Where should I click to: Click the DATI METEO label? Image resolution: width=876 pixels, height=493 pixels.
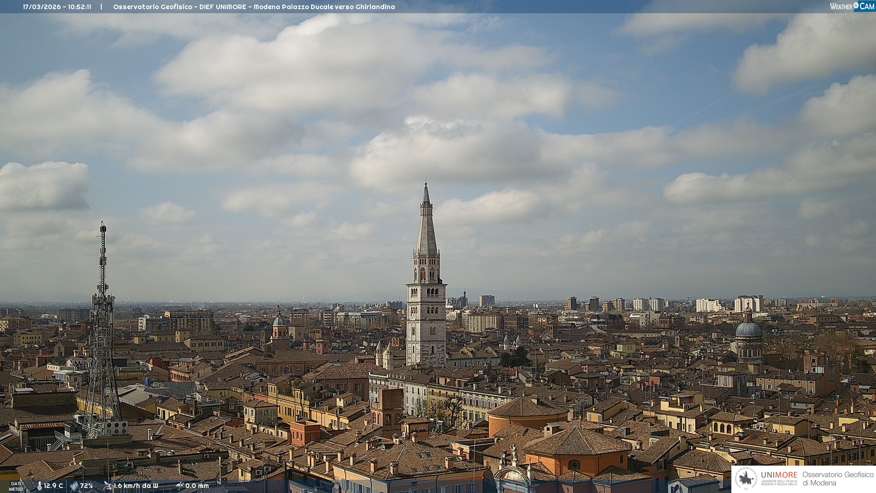coord(16,487)
